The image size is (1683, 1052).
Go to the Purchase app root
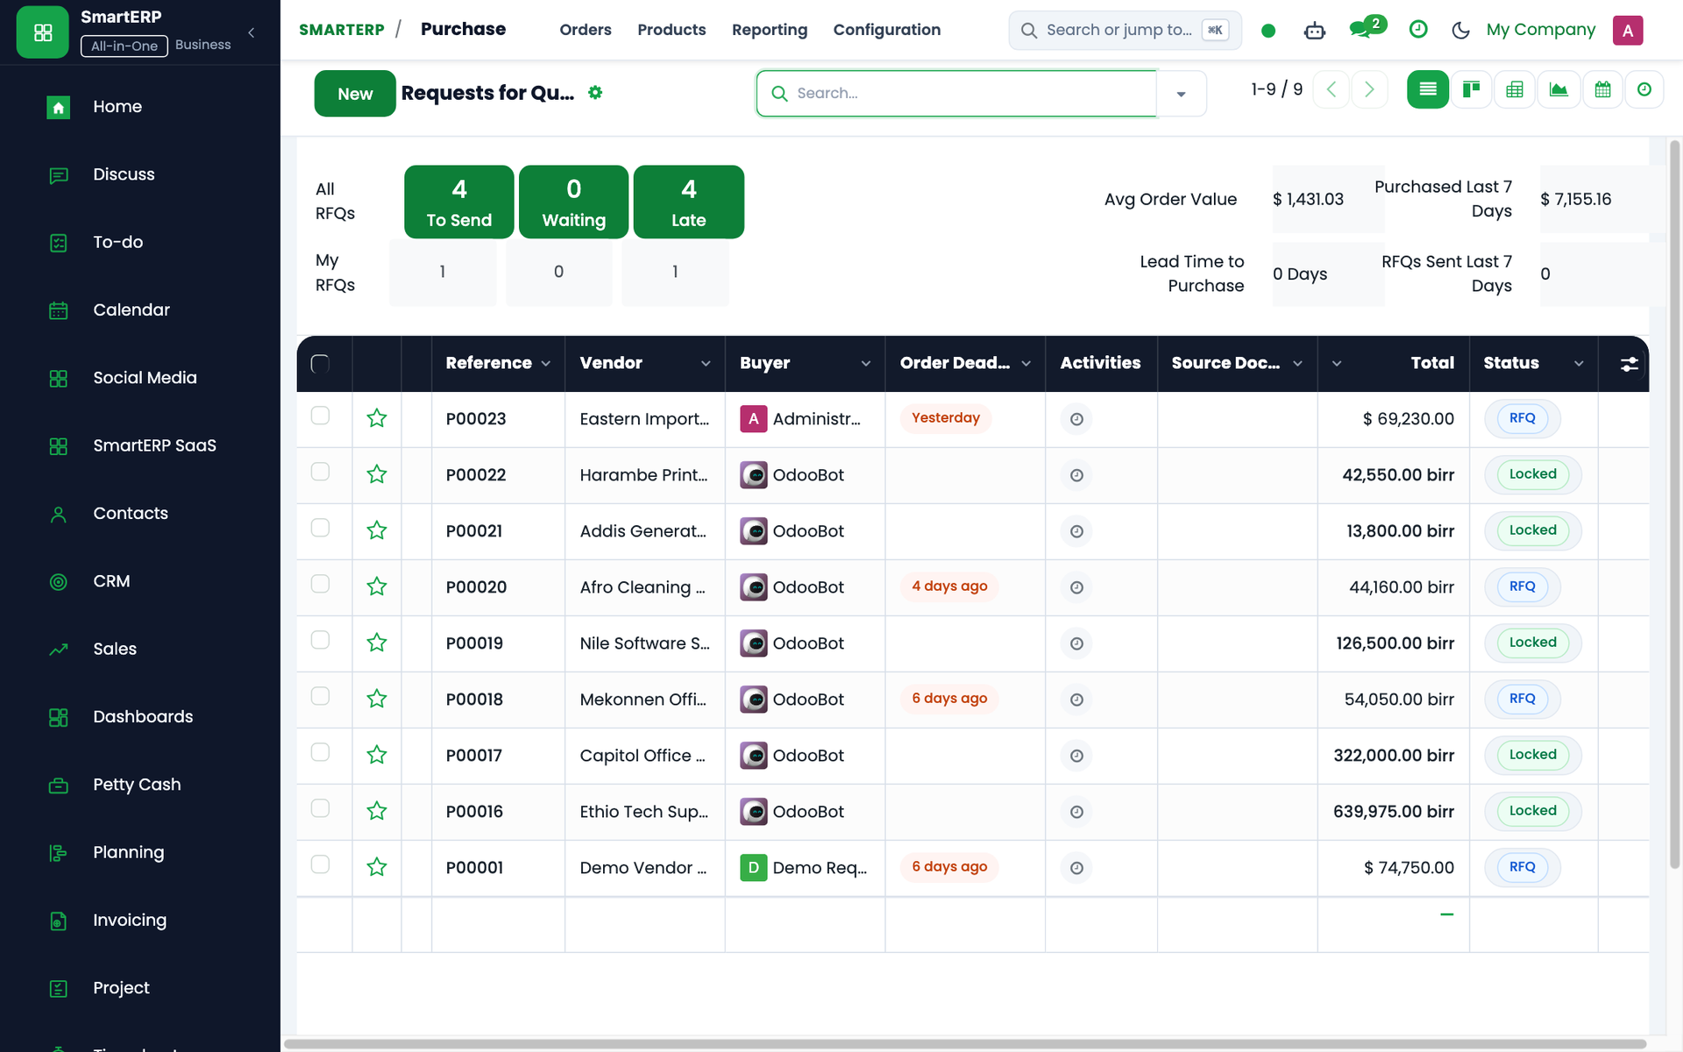pyautogui.click(x=463, y=29)
